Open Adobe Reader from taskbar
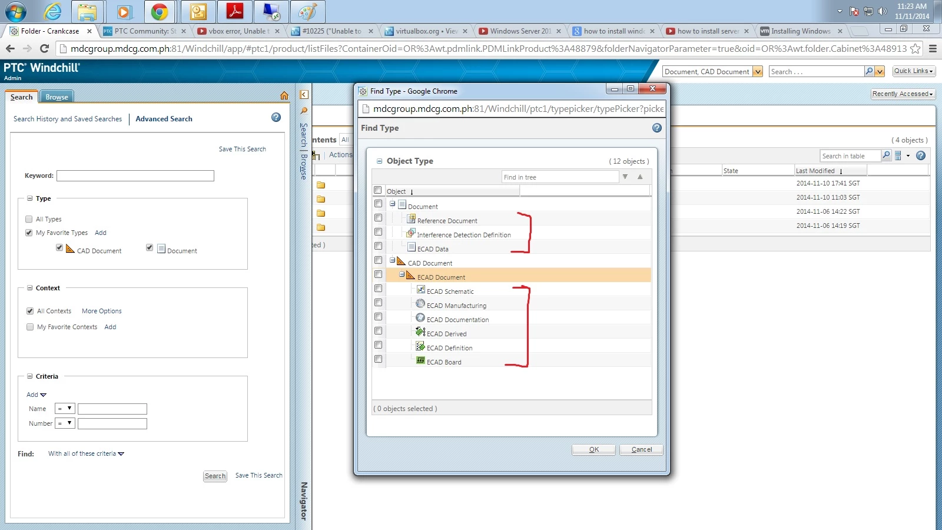 click(235, 12)
